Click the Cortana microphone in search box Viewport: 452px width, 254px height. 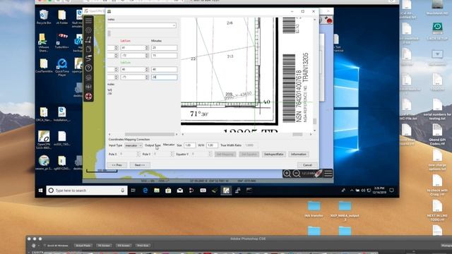click(x=122, y=190)
